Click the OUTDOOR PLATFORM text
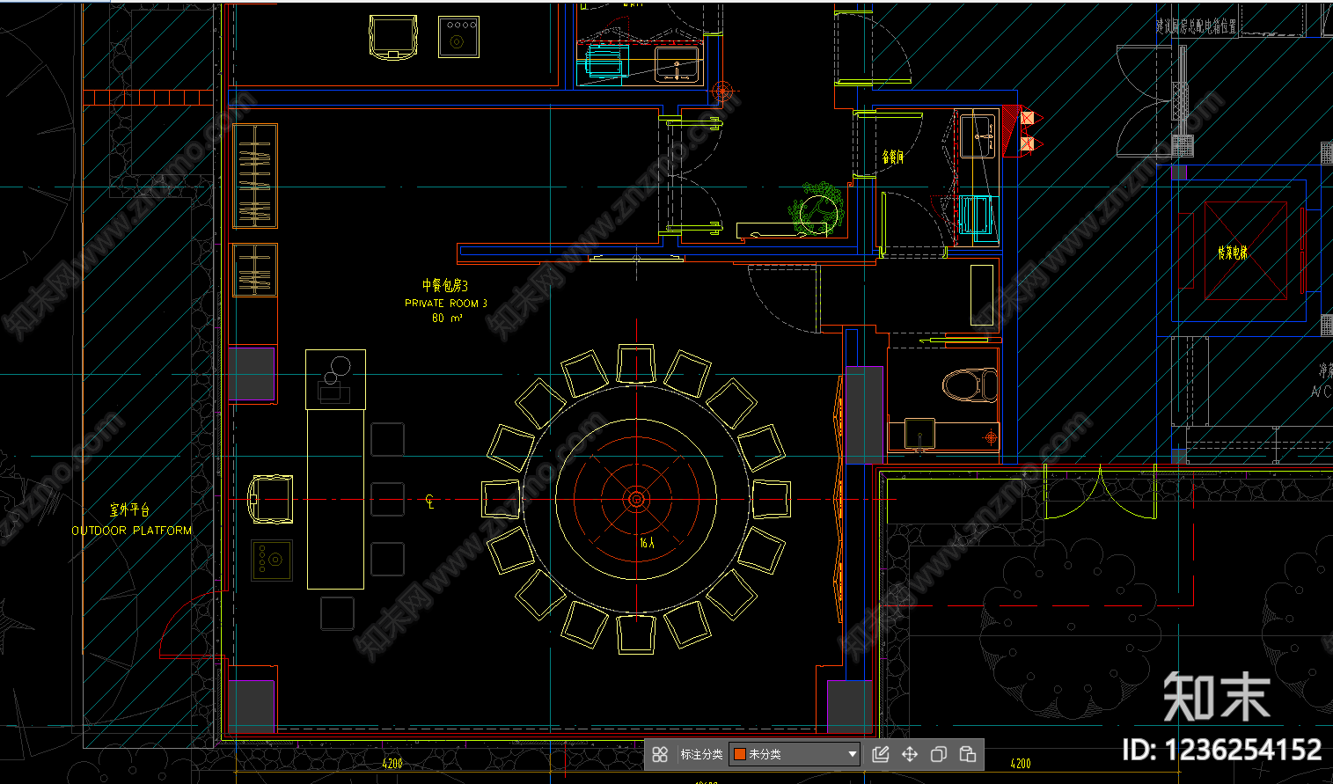Image resolution: width=1333 pixels, height=784 pixels. click(x=132, y=531)
